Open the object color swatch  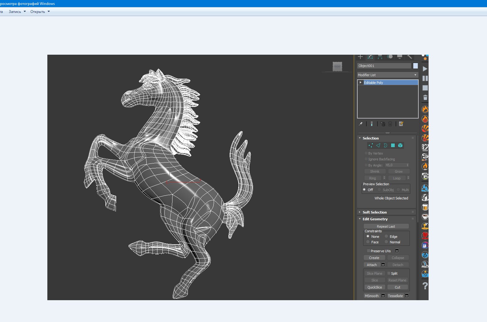pyautogui.click(x=415, y=66)
